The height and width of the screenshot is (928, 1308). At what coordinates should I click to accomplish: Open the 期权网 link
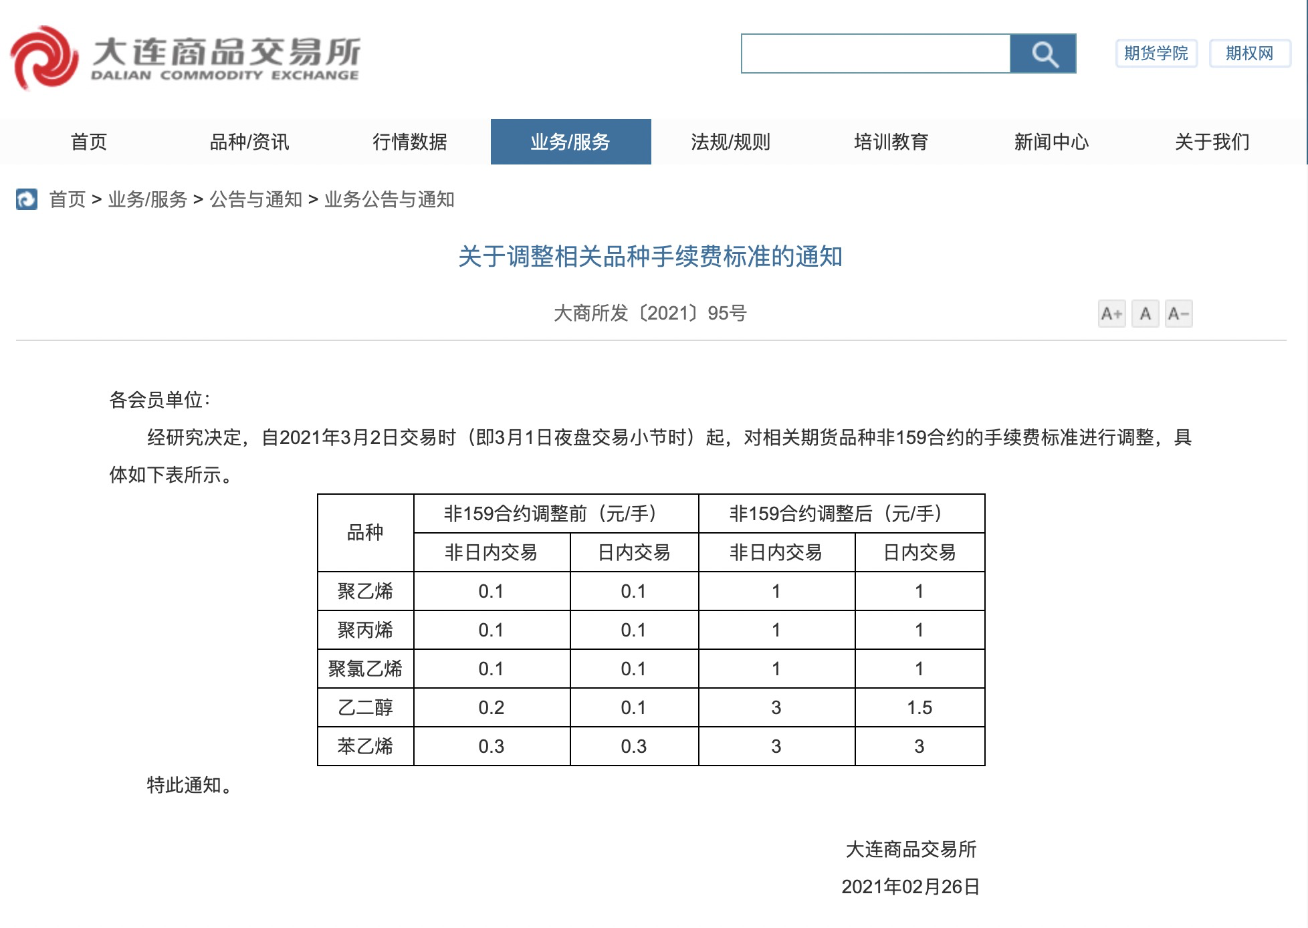click(x=1249, y=53)
